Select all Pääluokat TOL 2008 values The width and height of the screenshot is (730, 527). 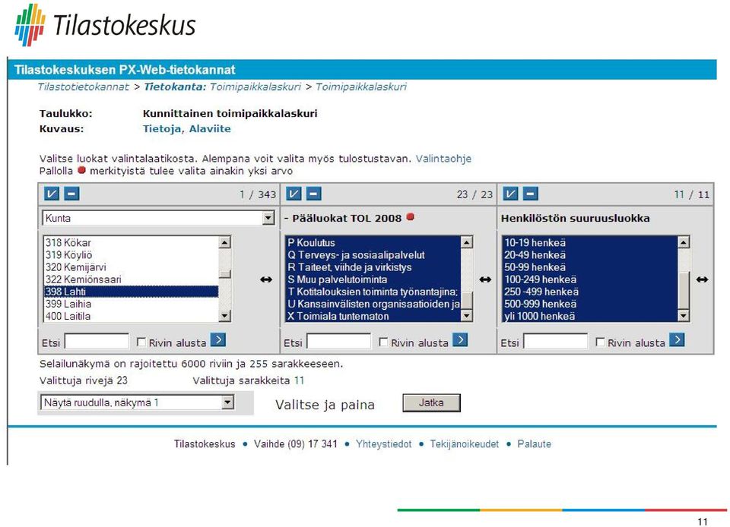pos(294,194)
